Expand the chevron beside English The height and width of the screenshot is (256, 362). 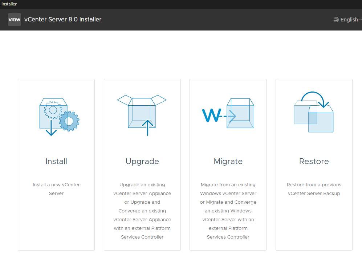point(360,20)
